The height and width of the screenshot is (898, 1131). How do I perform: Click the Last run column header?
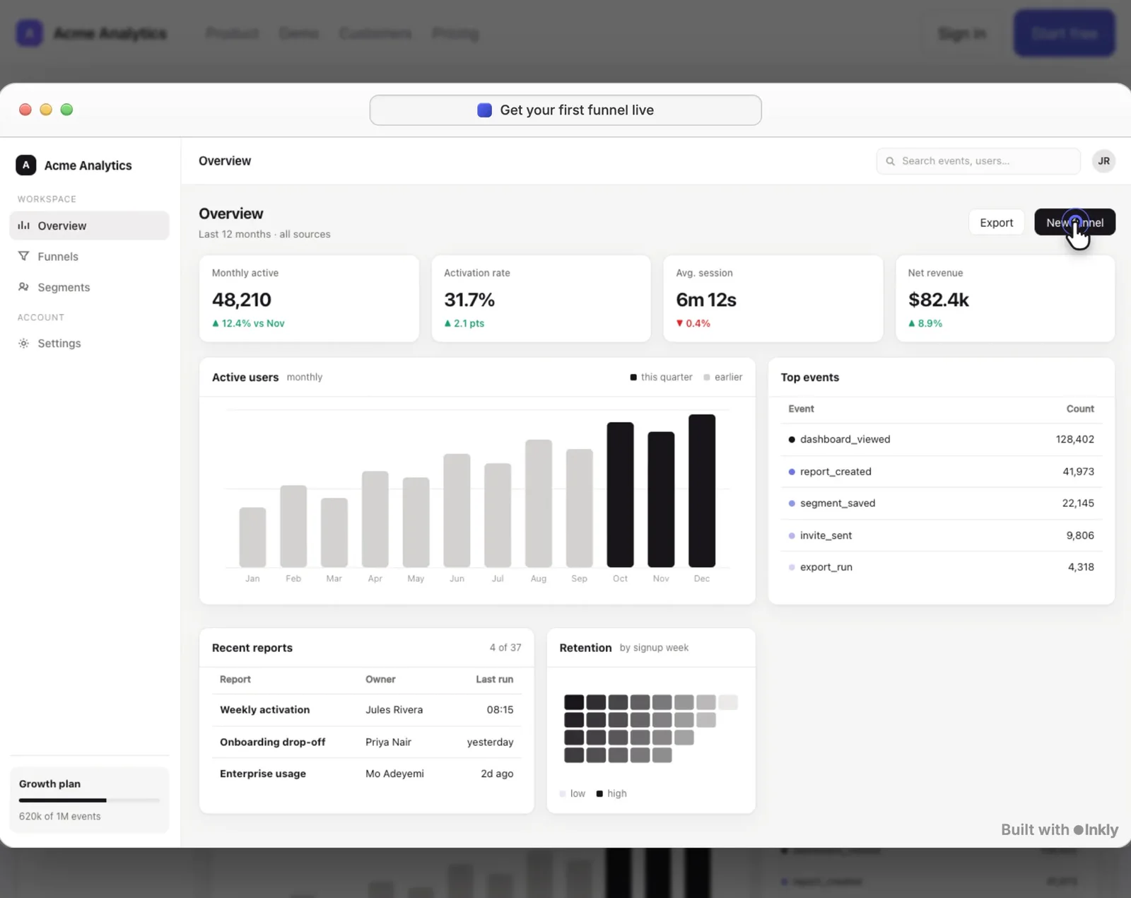point(495,680)
